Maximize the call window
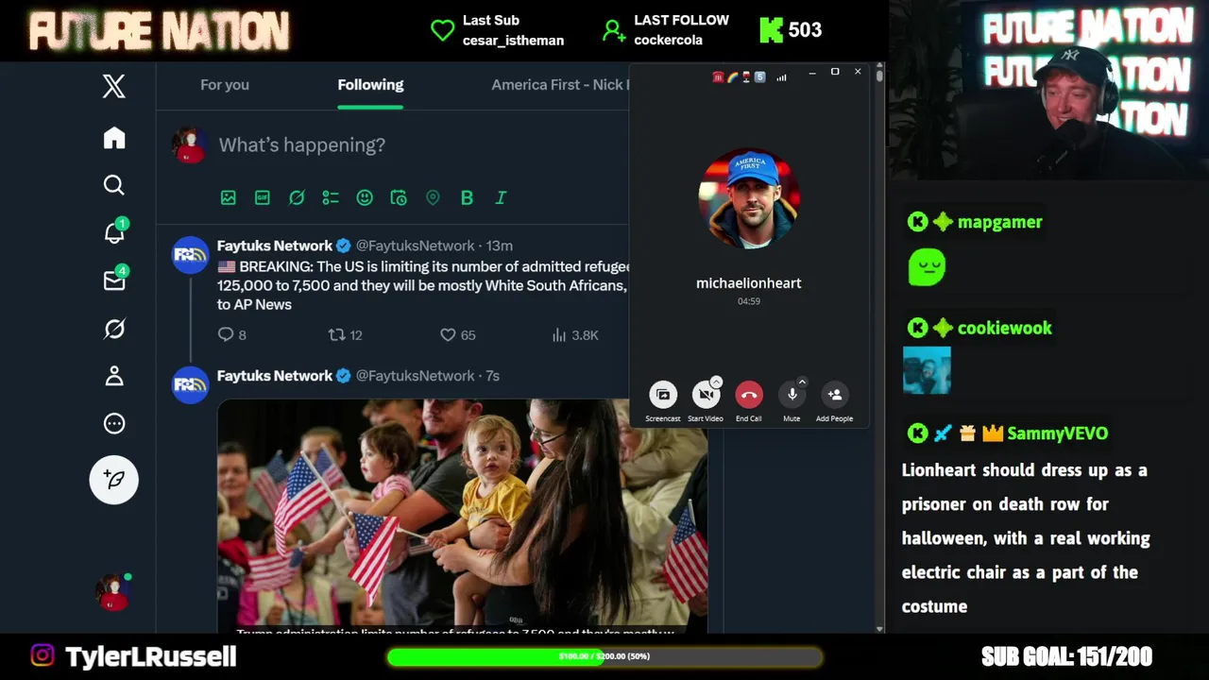 pyautogui.click(x=835, y=72)
